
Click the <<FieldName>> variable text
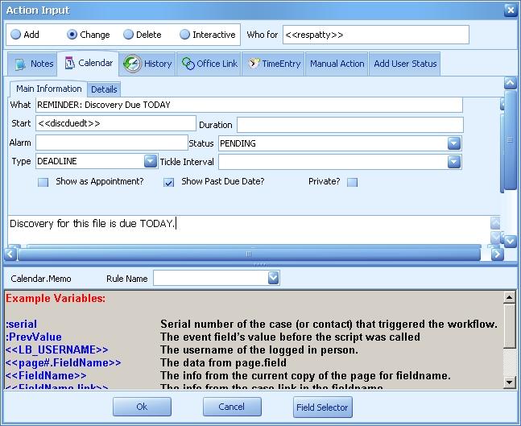click(x=46, y=376)
